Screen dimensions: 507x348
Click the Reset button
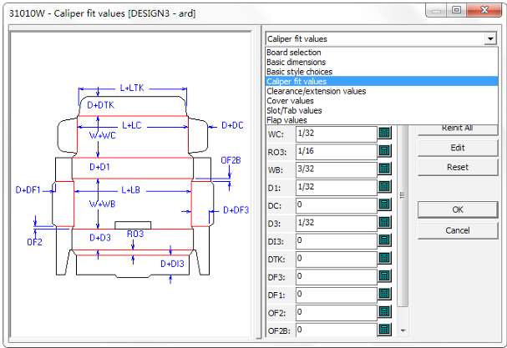457,167
